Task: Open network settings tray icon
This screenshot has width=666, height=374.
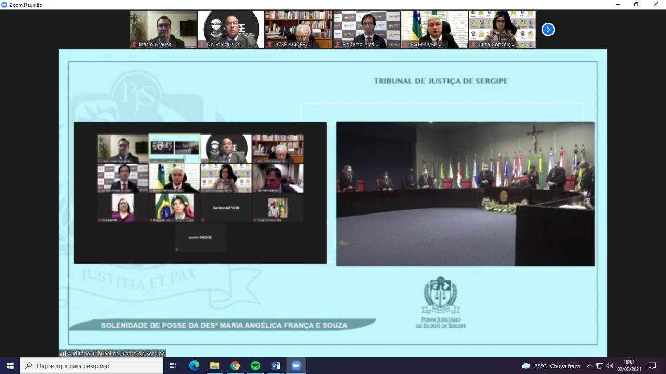Action: [600, 366]
